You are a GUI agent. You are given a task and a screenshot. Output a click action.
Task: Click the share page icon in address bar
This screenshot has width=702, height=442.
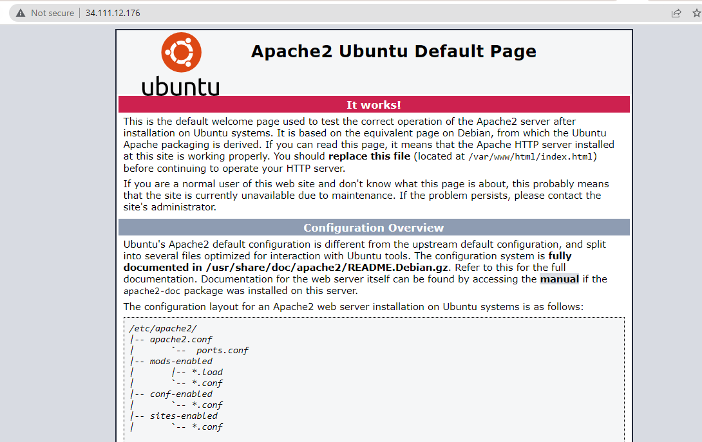coord(676,13)
